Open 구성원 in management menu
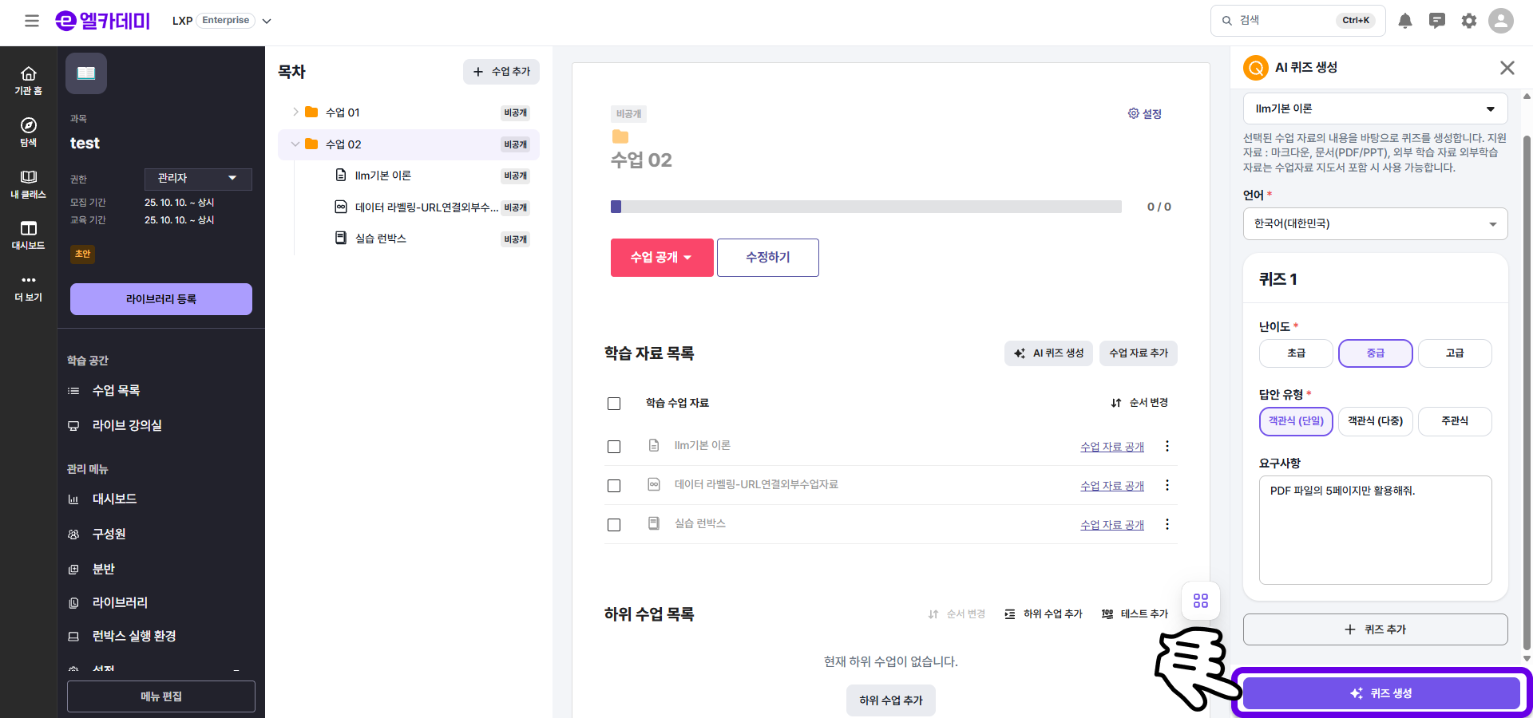The width and height of the screenshot is (1533, 718). [x=109, y=534]
